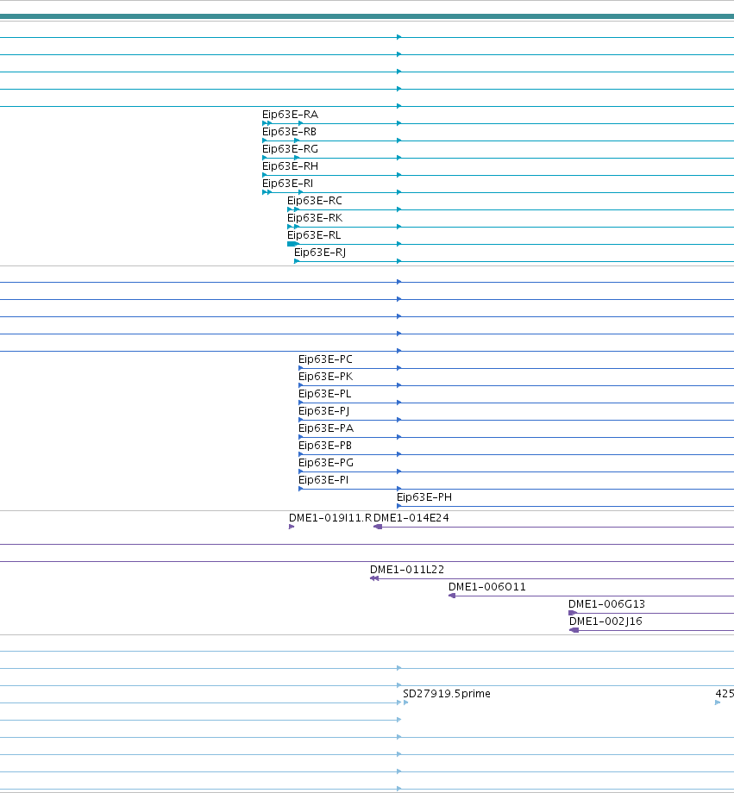Screen dimensions: 734x793
Task: Click the purple arrowhead under DME1-006O11
Action: coord(452,596)
